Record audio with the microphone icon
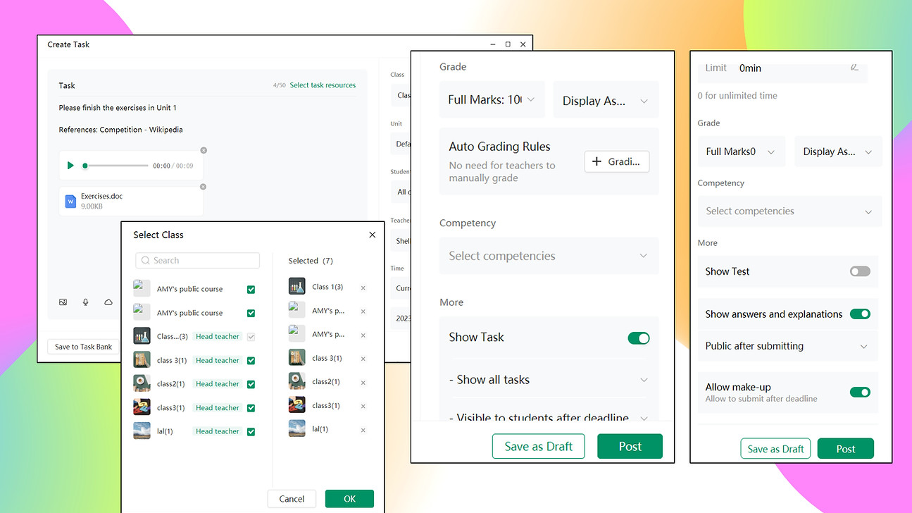The width and height of the screenshot is (912, 513). (86, 302)
